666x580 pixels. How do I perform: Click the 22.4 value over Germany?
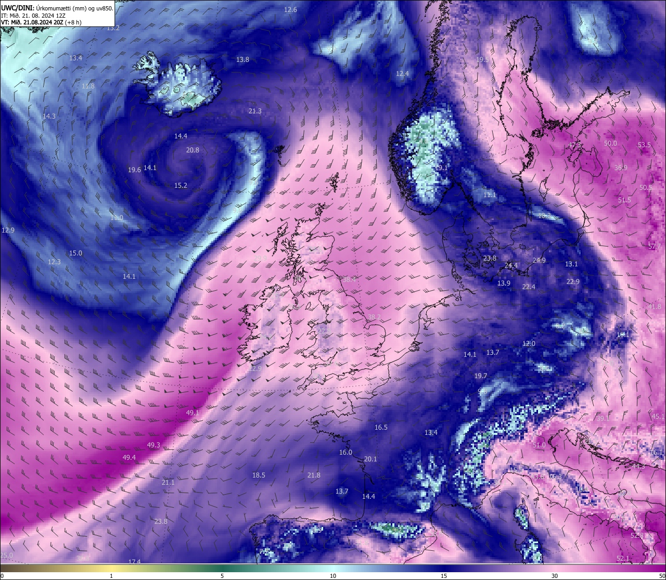(529, 287)
